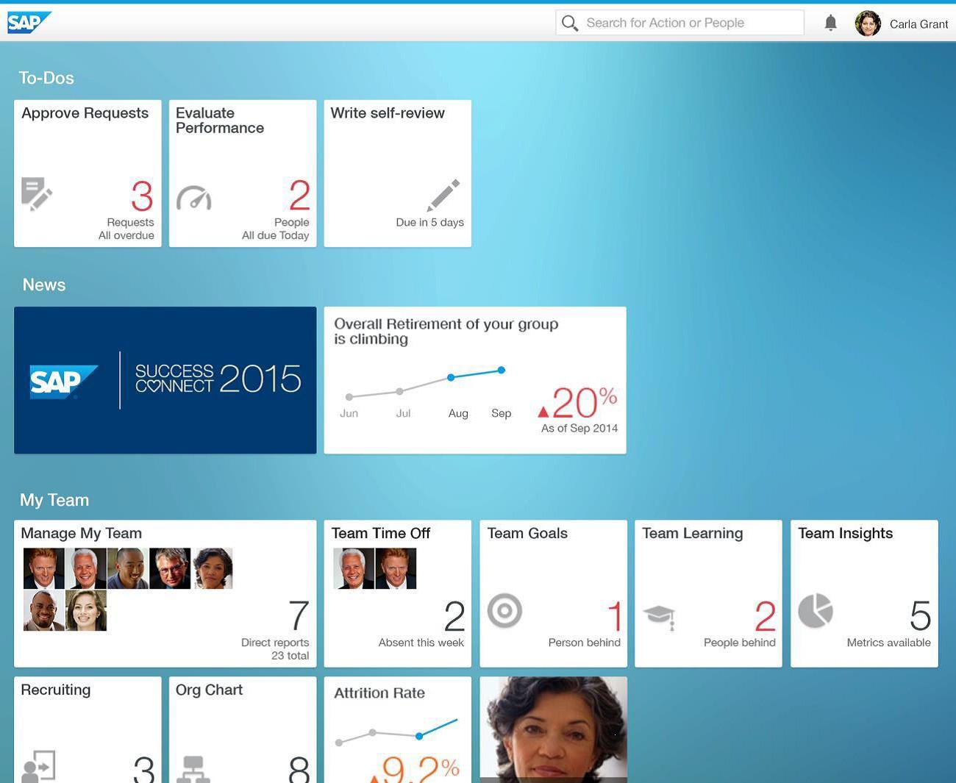Click the Recruiting person-arrow icon
This screenshot has height=783, width=956.
(x=38, y=766)
